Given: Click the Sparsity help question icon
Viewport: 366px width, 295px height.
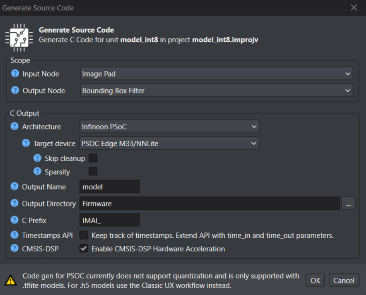Looking at the screenshot, I should pyautogui.click(x=37, y=172).
